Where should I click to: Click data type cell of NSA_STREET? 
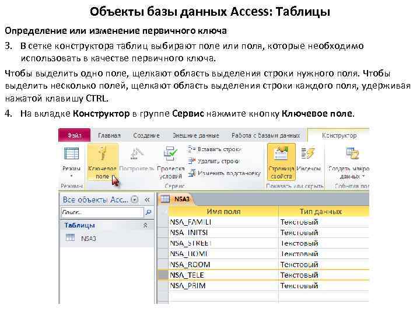pos(324,243)
